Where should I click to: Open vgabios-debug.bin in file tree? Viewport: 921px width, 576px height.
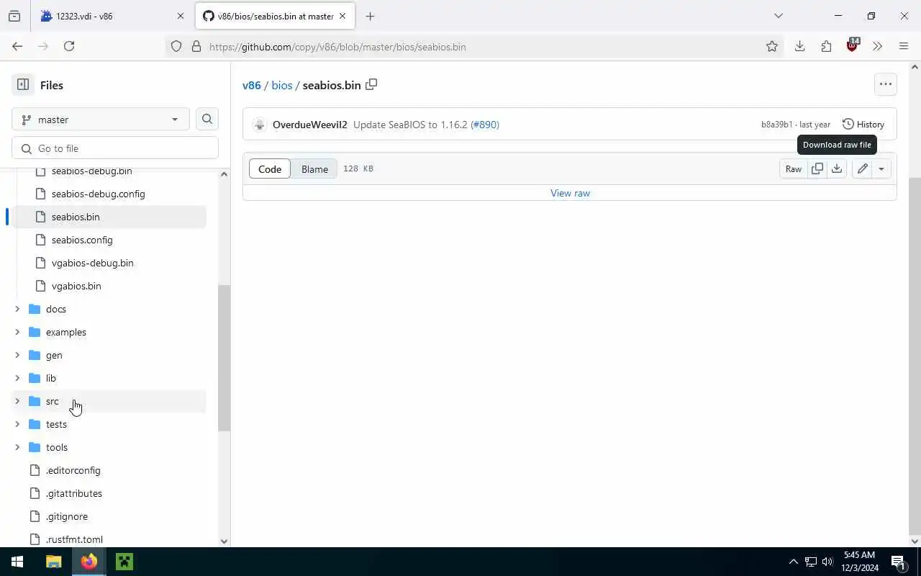click(93, 263)
